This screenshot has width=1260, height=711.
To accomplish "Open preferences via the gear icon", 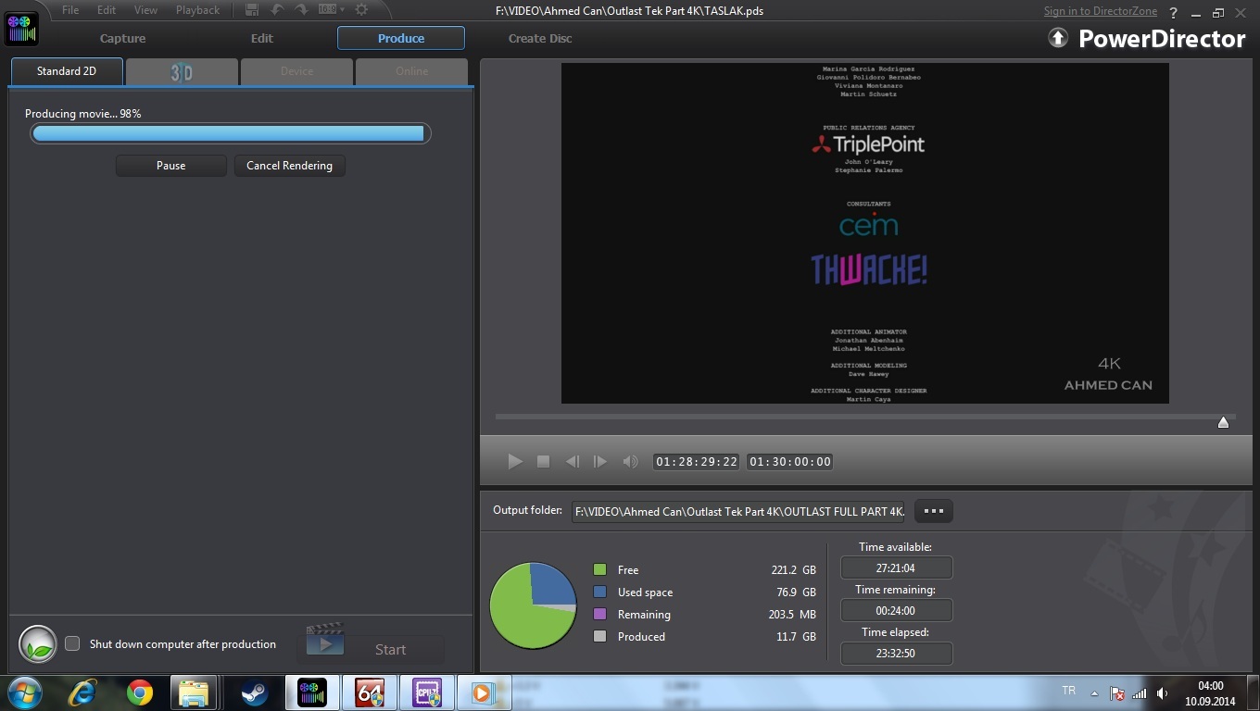I will [x=361, y=9].
